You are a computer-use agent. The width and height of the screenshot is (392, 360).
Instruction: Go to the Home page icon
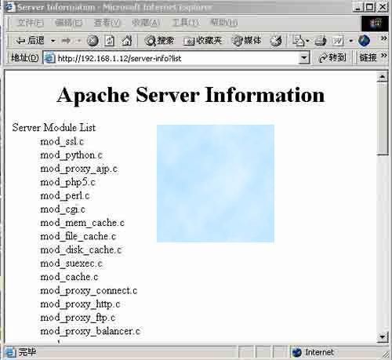tap(127, 41)
